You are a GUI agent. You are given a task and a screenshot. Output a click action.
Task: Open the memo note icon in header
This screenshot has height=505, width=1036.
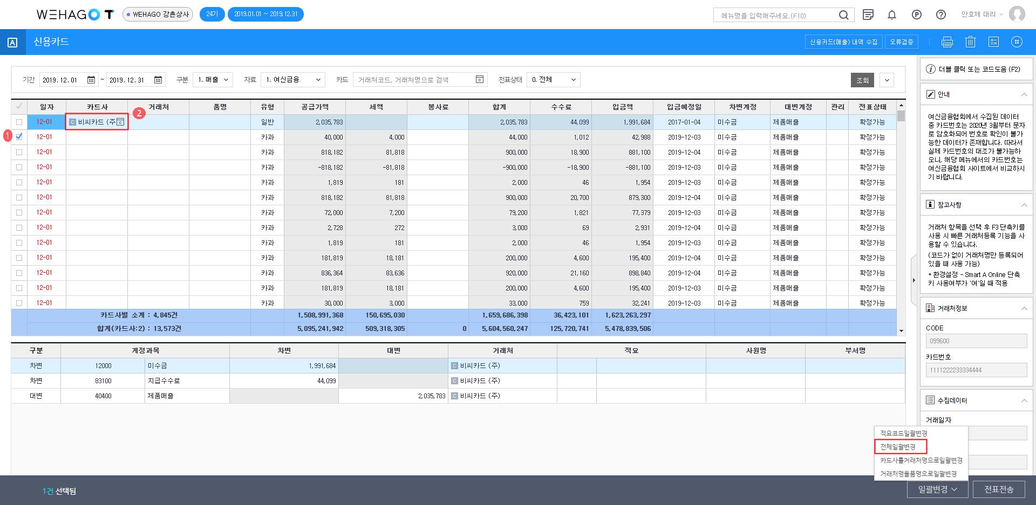point(868,15)
